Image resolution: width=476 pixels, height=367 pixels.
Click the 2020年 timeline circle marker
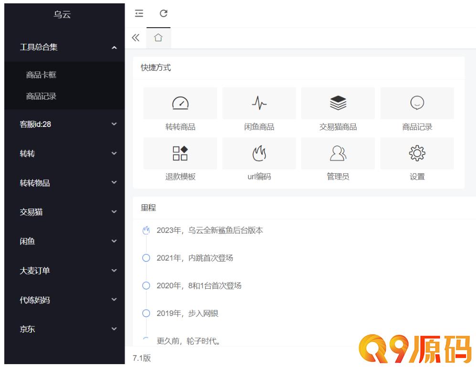click(146, 286)
